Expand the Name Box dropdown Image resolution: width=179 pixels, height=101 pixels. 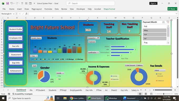tap(14, 14)
